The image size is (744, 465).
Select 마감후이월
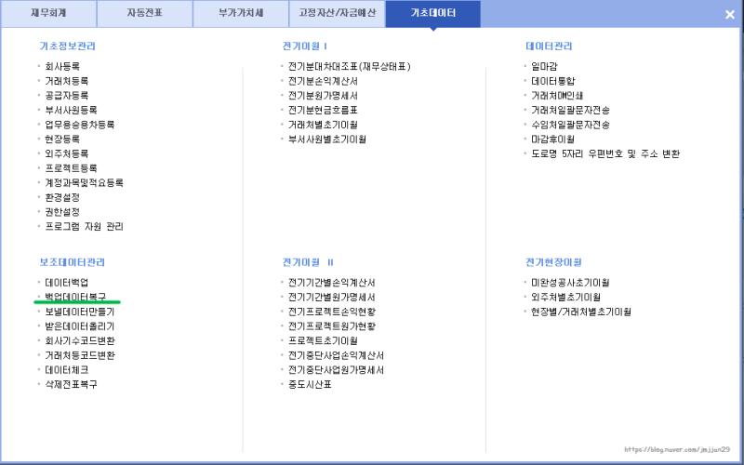pos(552,139)
